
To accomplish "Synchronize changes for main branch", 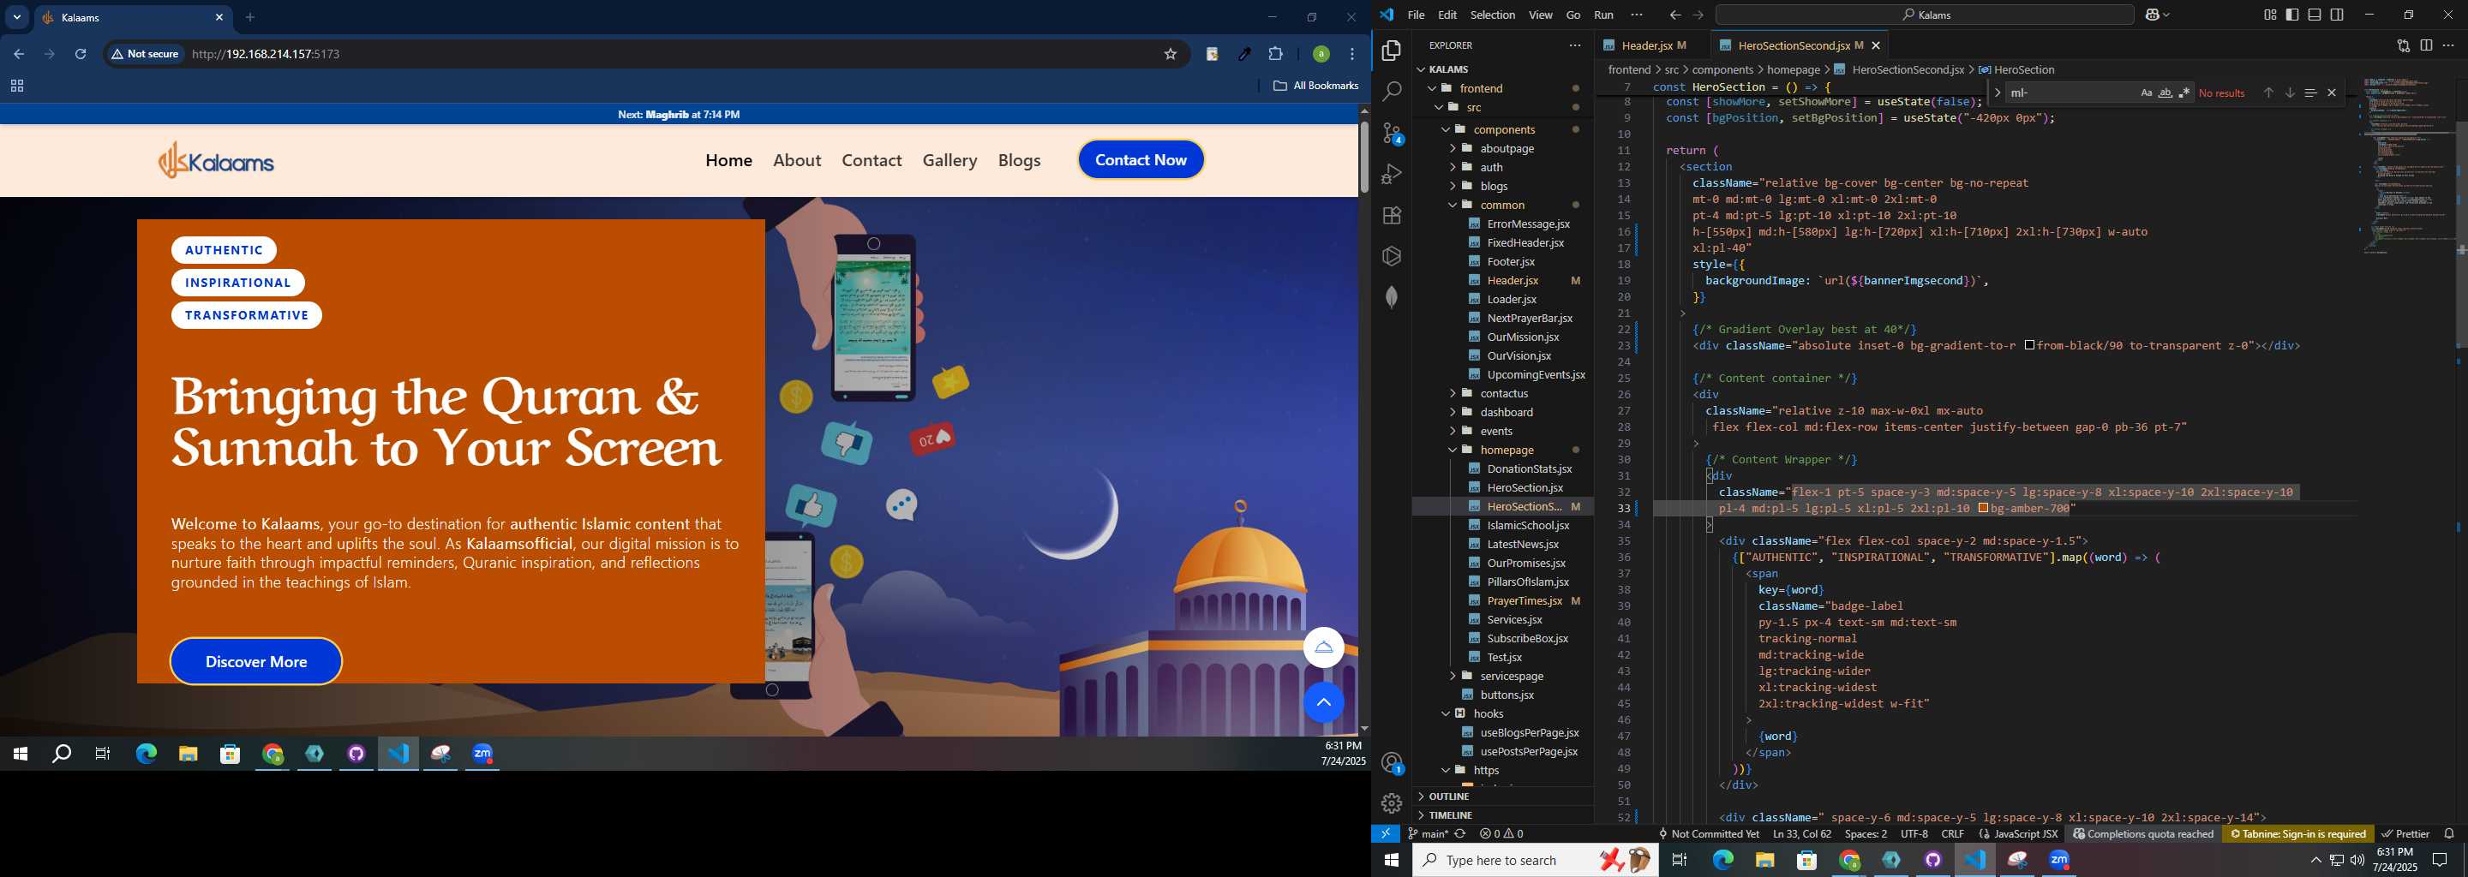I will click(x=1460, y=834).
